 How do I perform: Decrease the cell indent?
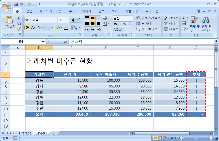87,30
